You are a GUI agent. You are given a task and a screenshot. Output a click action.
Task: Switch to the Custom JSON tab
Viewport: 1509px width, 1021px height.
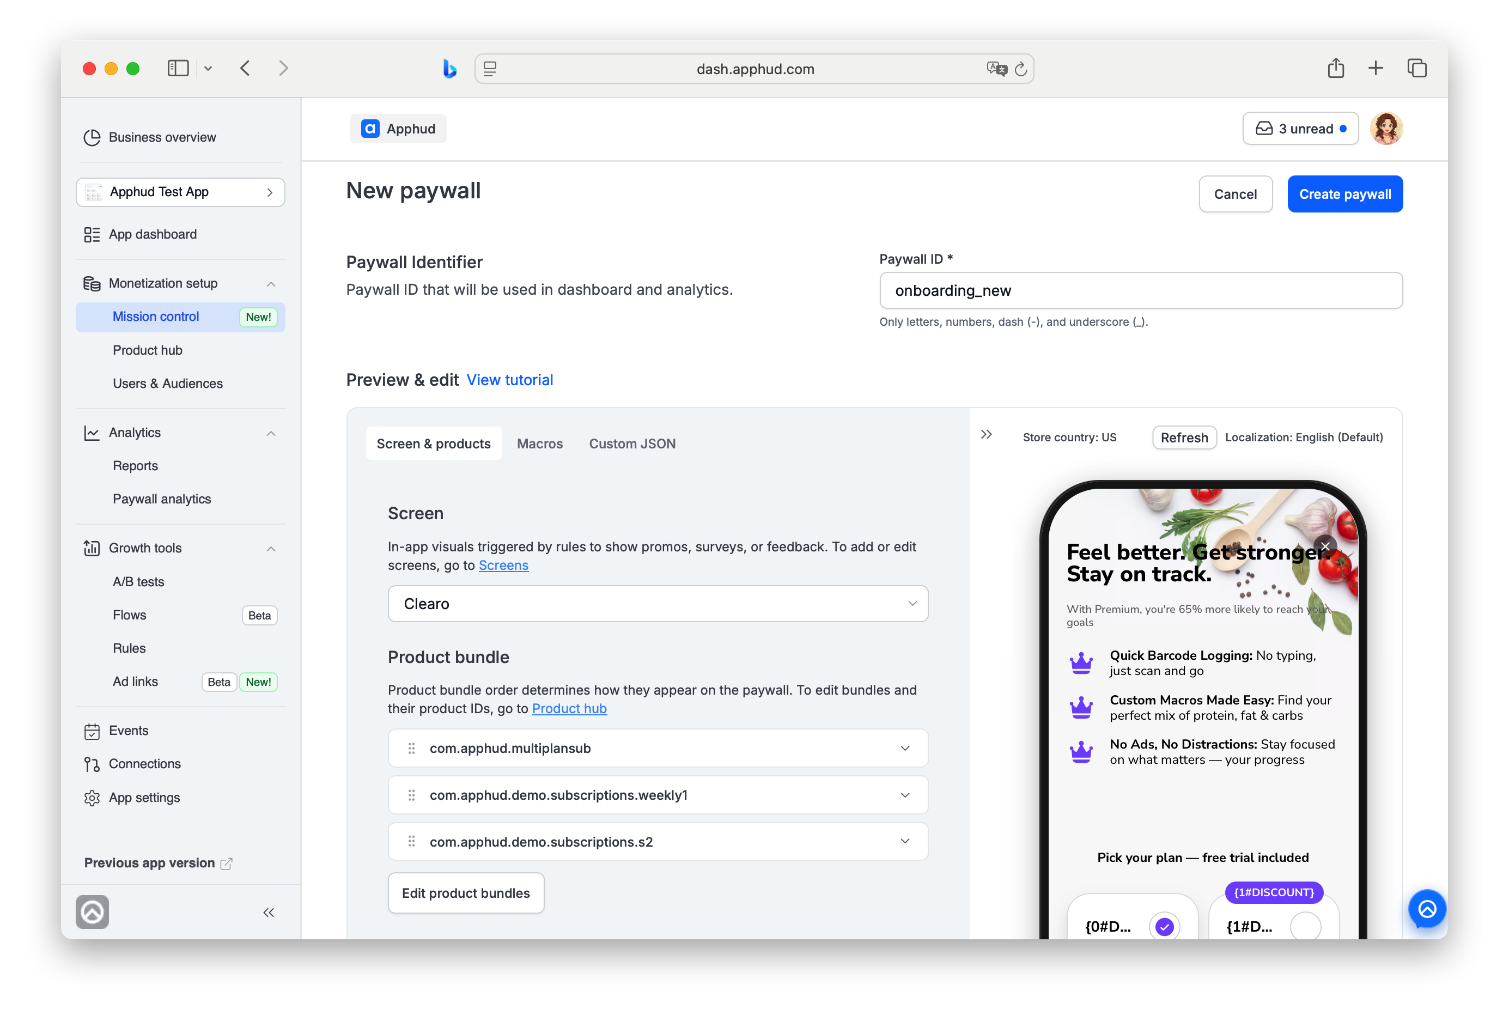pos(632,443)
